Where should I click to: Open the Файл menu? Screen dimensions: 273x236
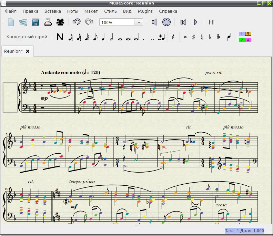tap(11, 11)
